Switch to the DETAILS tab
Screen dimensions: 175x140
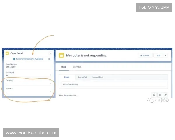[x=77, y=67]
